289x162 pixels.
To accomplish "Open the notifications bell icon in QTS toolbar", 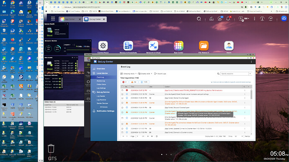I will pos(228,19).
